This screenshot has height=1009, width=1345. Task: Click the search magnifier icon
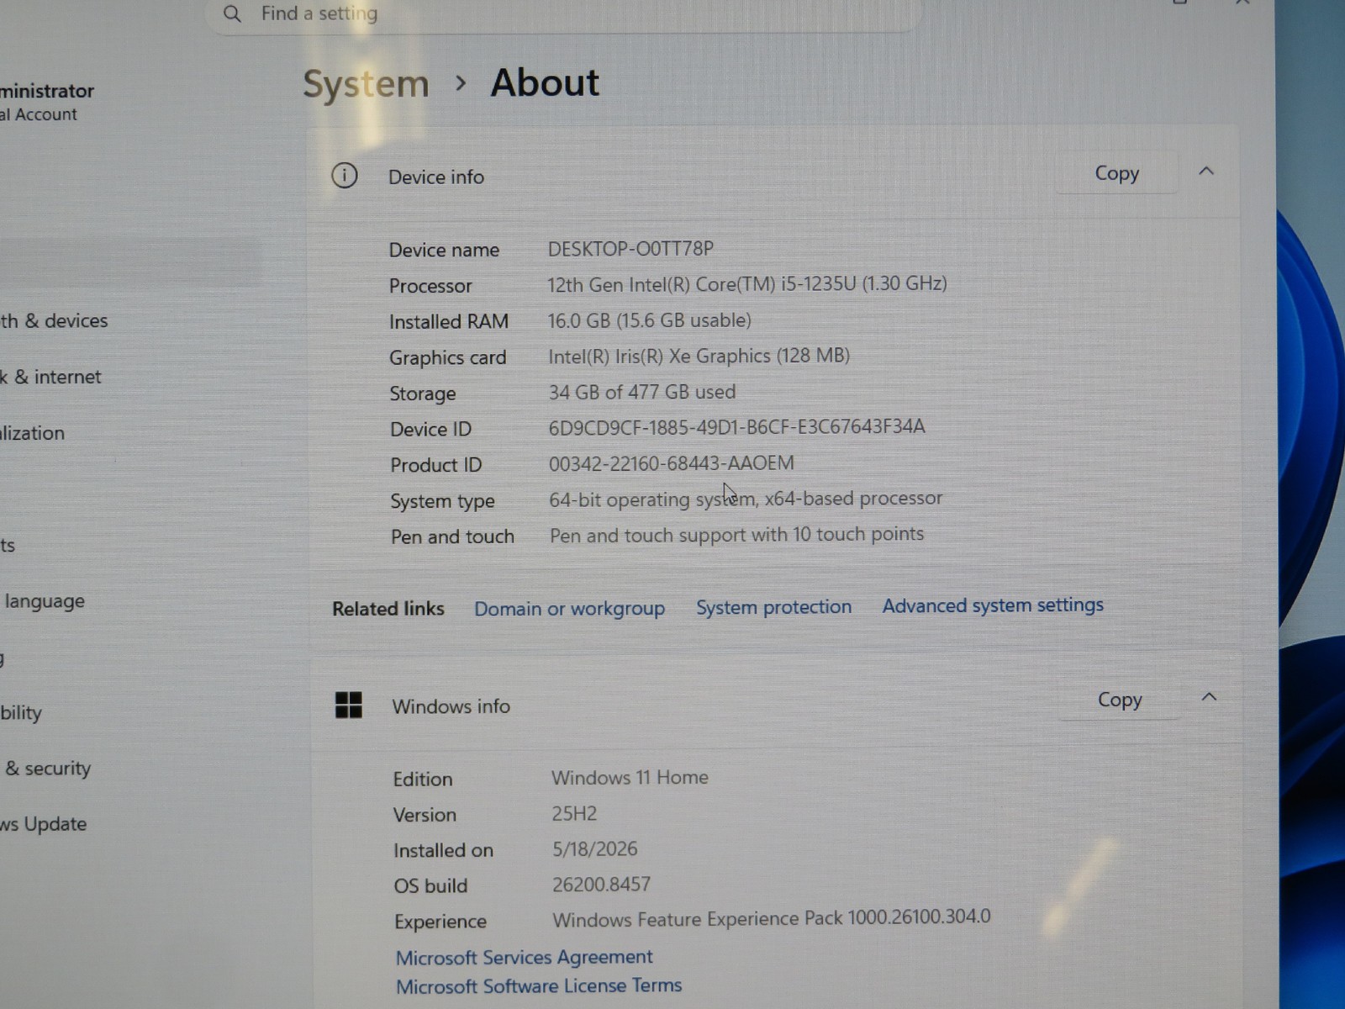click(x=232, y=14)
